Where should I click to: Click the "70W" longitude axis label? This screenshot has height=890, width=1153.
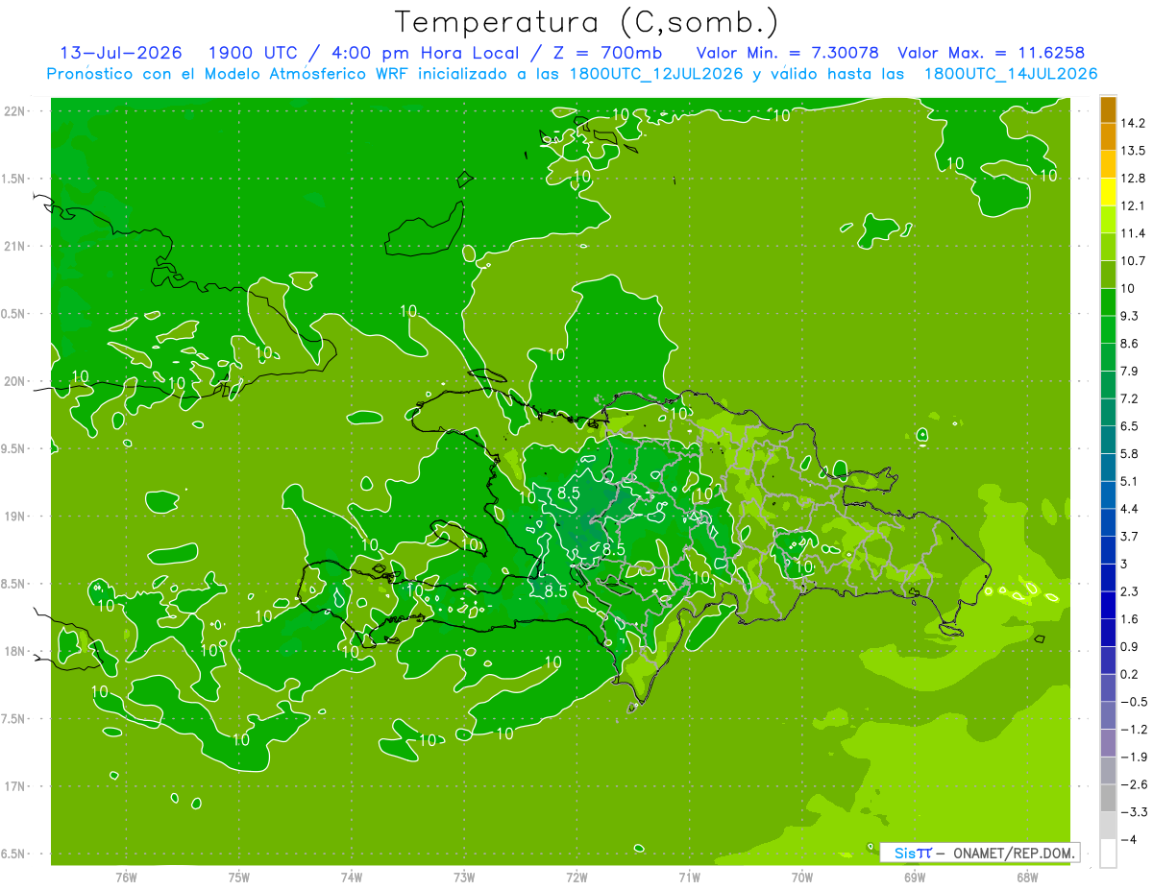point(802,878)
